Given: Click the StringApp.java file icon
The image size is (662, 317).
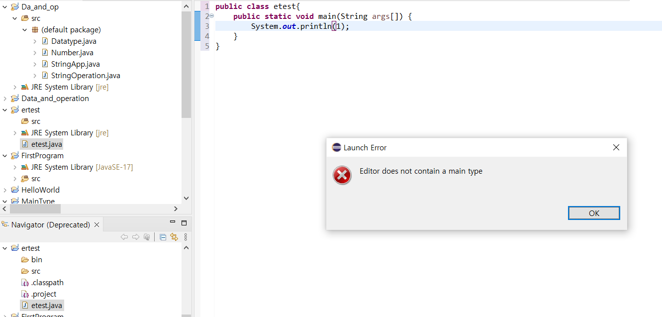Looking at the screenshot, I should 45,64.
